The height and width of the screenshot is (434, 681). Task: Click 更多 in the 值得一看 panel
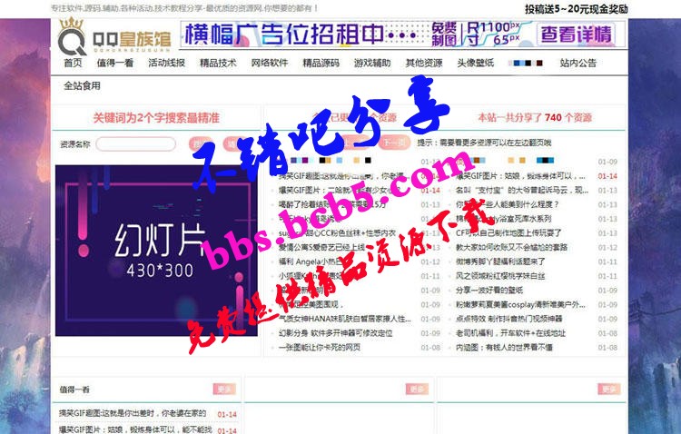point(224,390)
